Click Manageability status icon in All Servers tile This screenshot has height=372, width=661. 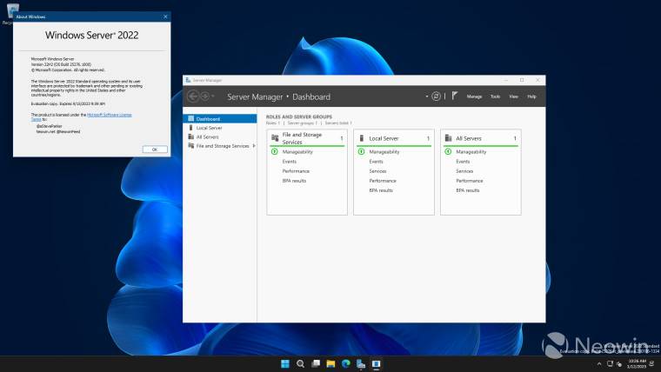[448, 151]
